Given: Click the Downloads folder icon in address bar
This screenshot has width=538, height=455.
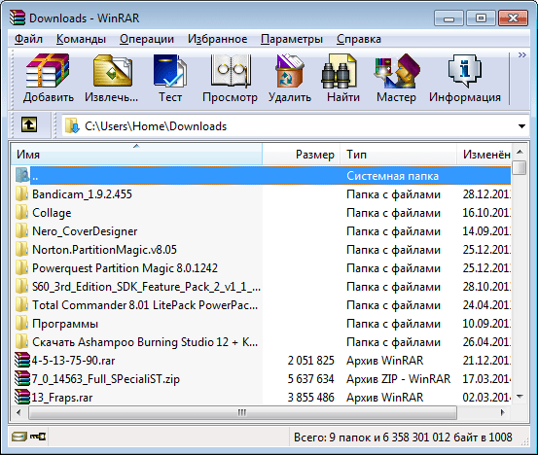Looking at the screenshot, I should coord(72,125).
